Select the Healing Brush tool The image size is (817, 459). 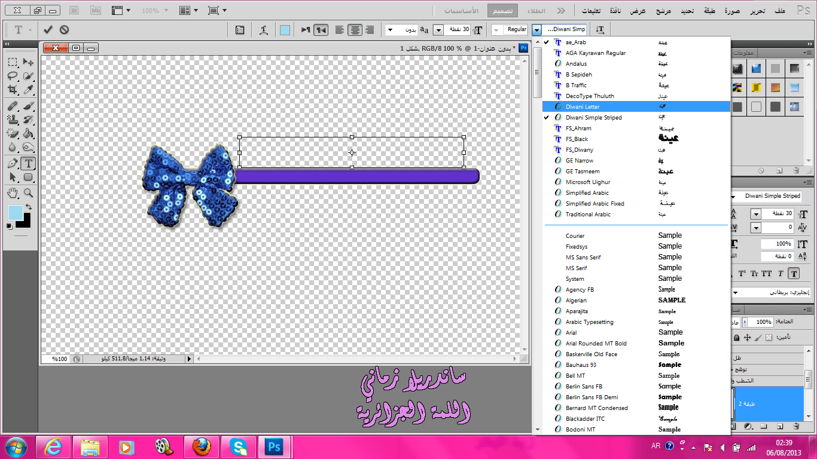click(13, 106)
